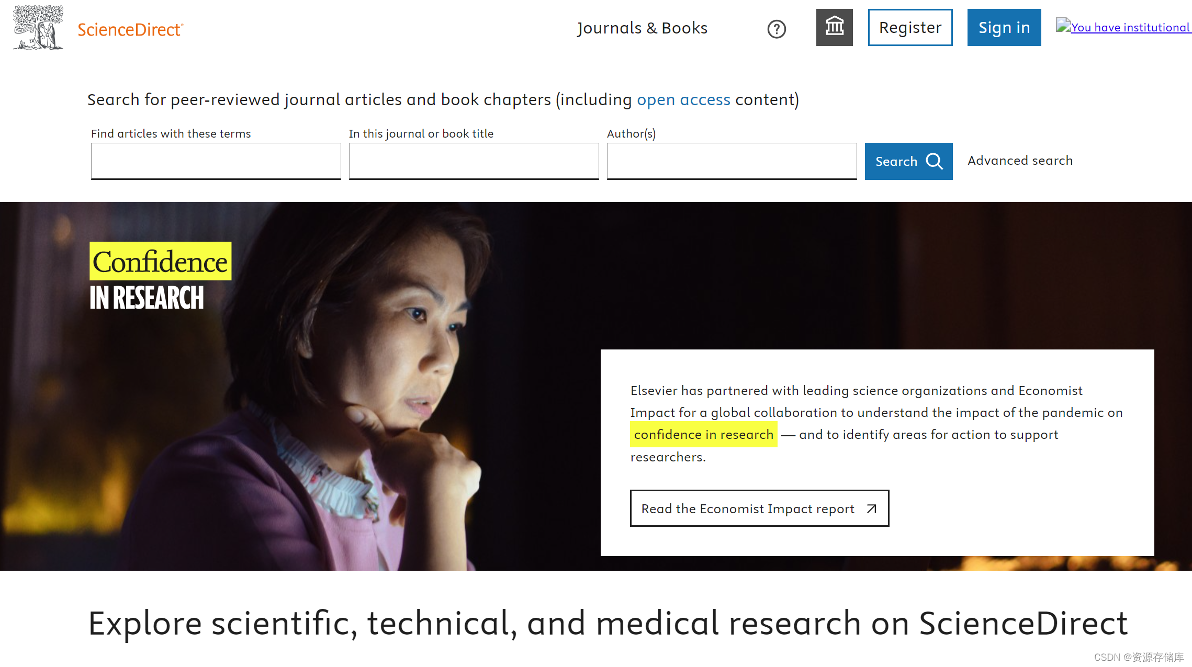
Task: Open Advanced search
Action: (x=1019, y=160)
